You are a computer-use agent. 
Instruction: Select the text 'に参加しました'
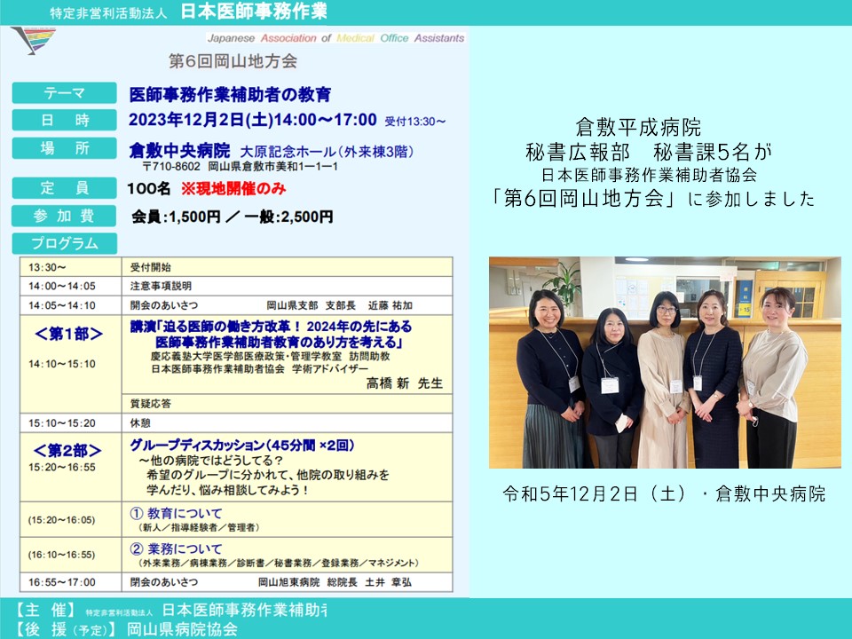752,200
